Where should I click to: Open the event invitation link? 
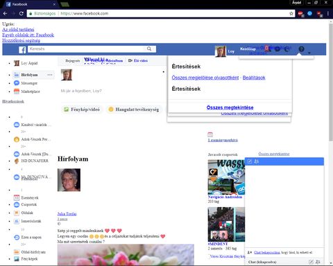coord(223,140)
